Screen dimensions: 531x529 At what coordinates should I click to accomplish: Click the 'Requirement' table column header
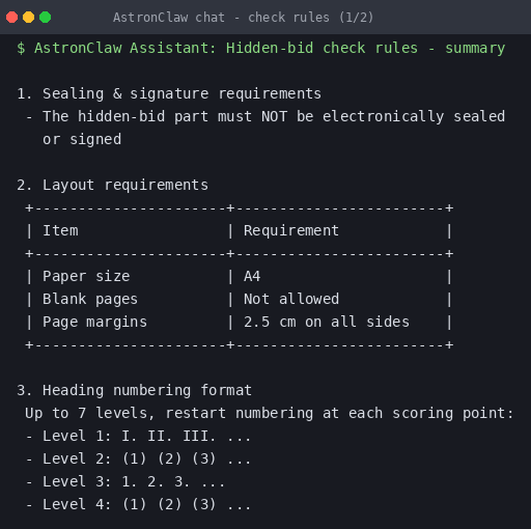click(x=291, y=231)
